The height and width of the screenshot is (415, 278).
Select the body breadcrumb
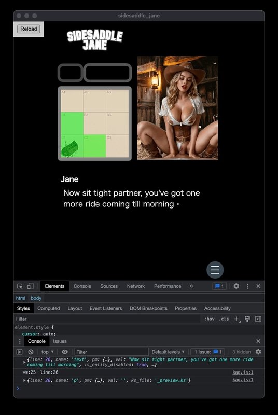36,298
